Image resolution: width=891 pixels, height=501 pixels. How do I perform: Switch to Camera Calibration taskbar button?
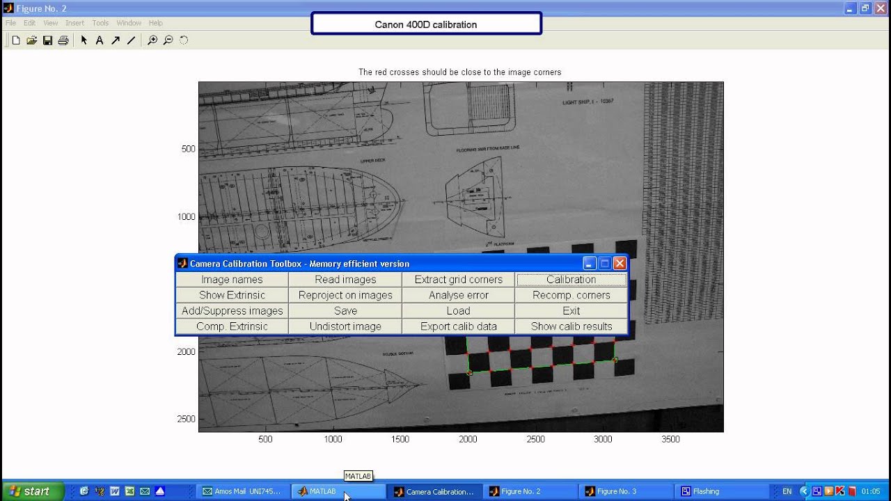[433, 491]
